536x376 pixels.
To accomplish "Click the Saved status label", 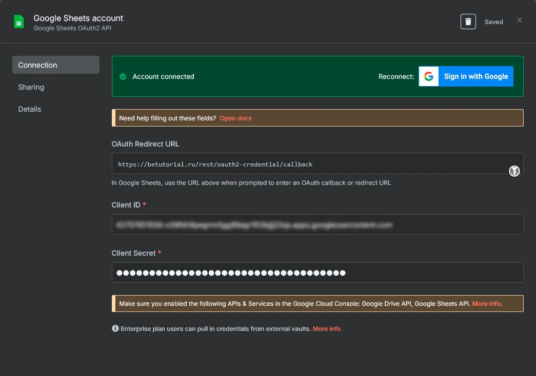I will [493, 22].
